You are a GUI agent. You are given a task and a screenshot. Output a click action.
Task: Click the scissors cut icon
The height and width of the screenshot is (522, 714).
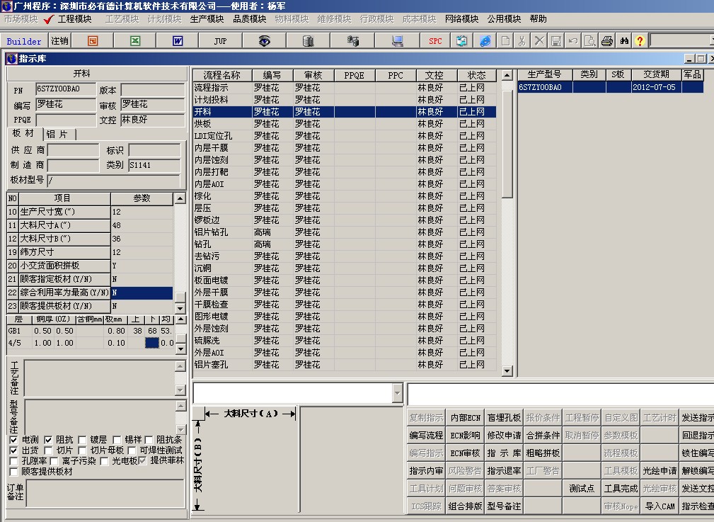pyautogui.click(x=522, y=41)
